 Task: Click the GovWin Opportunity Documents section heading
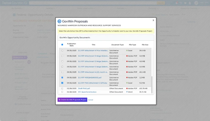click(75, 37)
